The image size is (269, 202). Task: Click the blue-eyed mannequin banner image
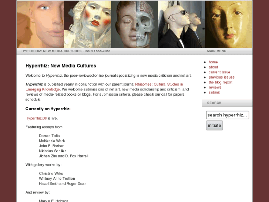pyautogui.click(x=40, y=24)
